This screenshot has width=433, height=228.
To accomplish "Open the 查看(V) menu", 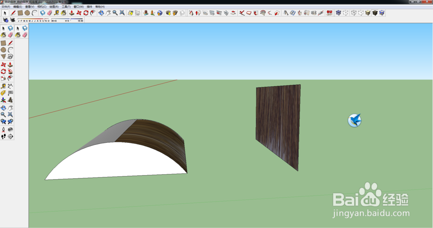I will [x=30, y=6].
